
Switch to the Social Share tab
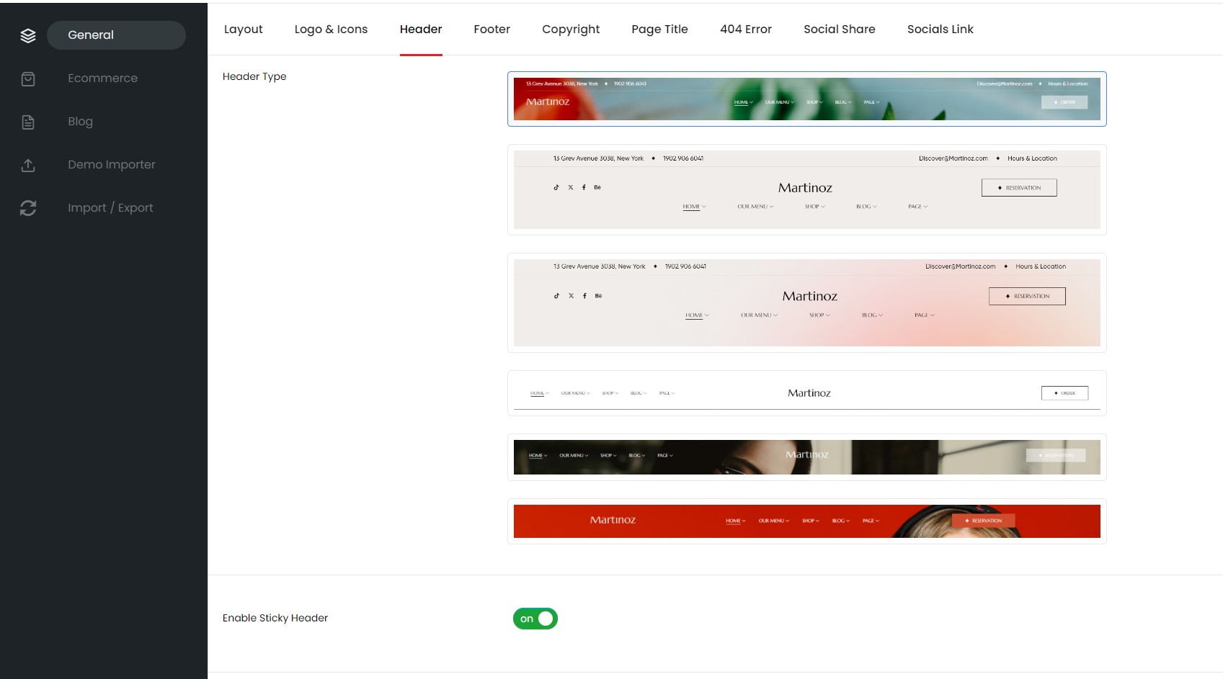(839, 30)
